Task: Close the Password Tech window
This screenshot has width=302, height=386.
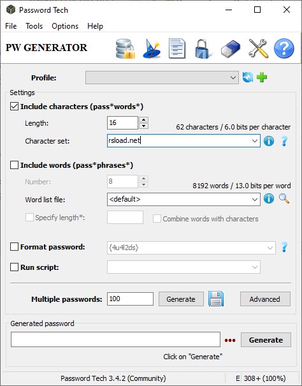Action: [287, 10]
